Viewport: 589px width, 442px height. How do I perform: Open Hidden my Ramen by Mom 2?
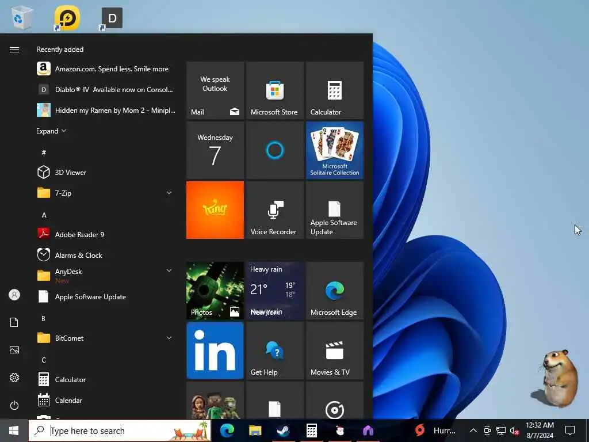(105, 110)
